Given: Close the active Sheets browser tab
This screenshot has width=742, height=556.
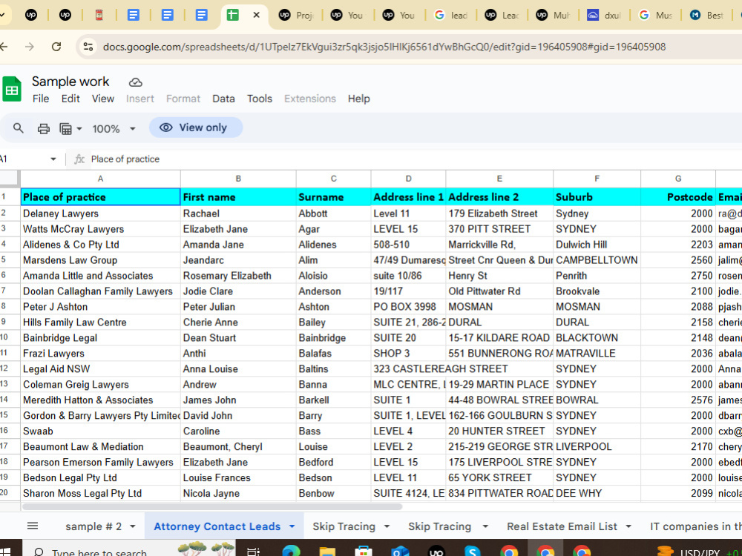Looking at the screenshot, I should pyautogui.click(x=256, y=15).
